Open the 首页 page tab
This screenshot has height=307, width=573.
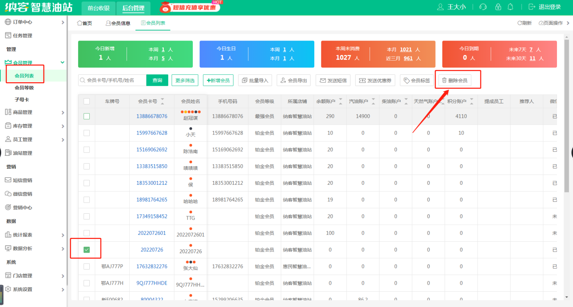pos(85,23)
